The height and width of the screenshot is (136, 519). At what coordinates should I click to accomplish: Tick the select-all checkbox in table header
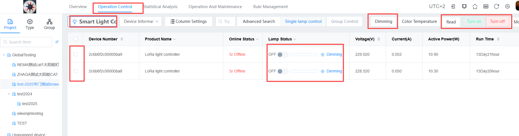click(75, 39)
